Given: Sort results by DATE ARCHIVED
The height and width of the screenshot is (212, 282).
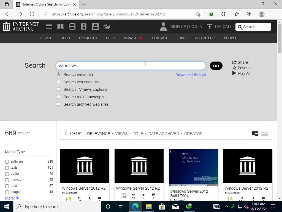Looking at the screenshot, I should pos(164,134).
